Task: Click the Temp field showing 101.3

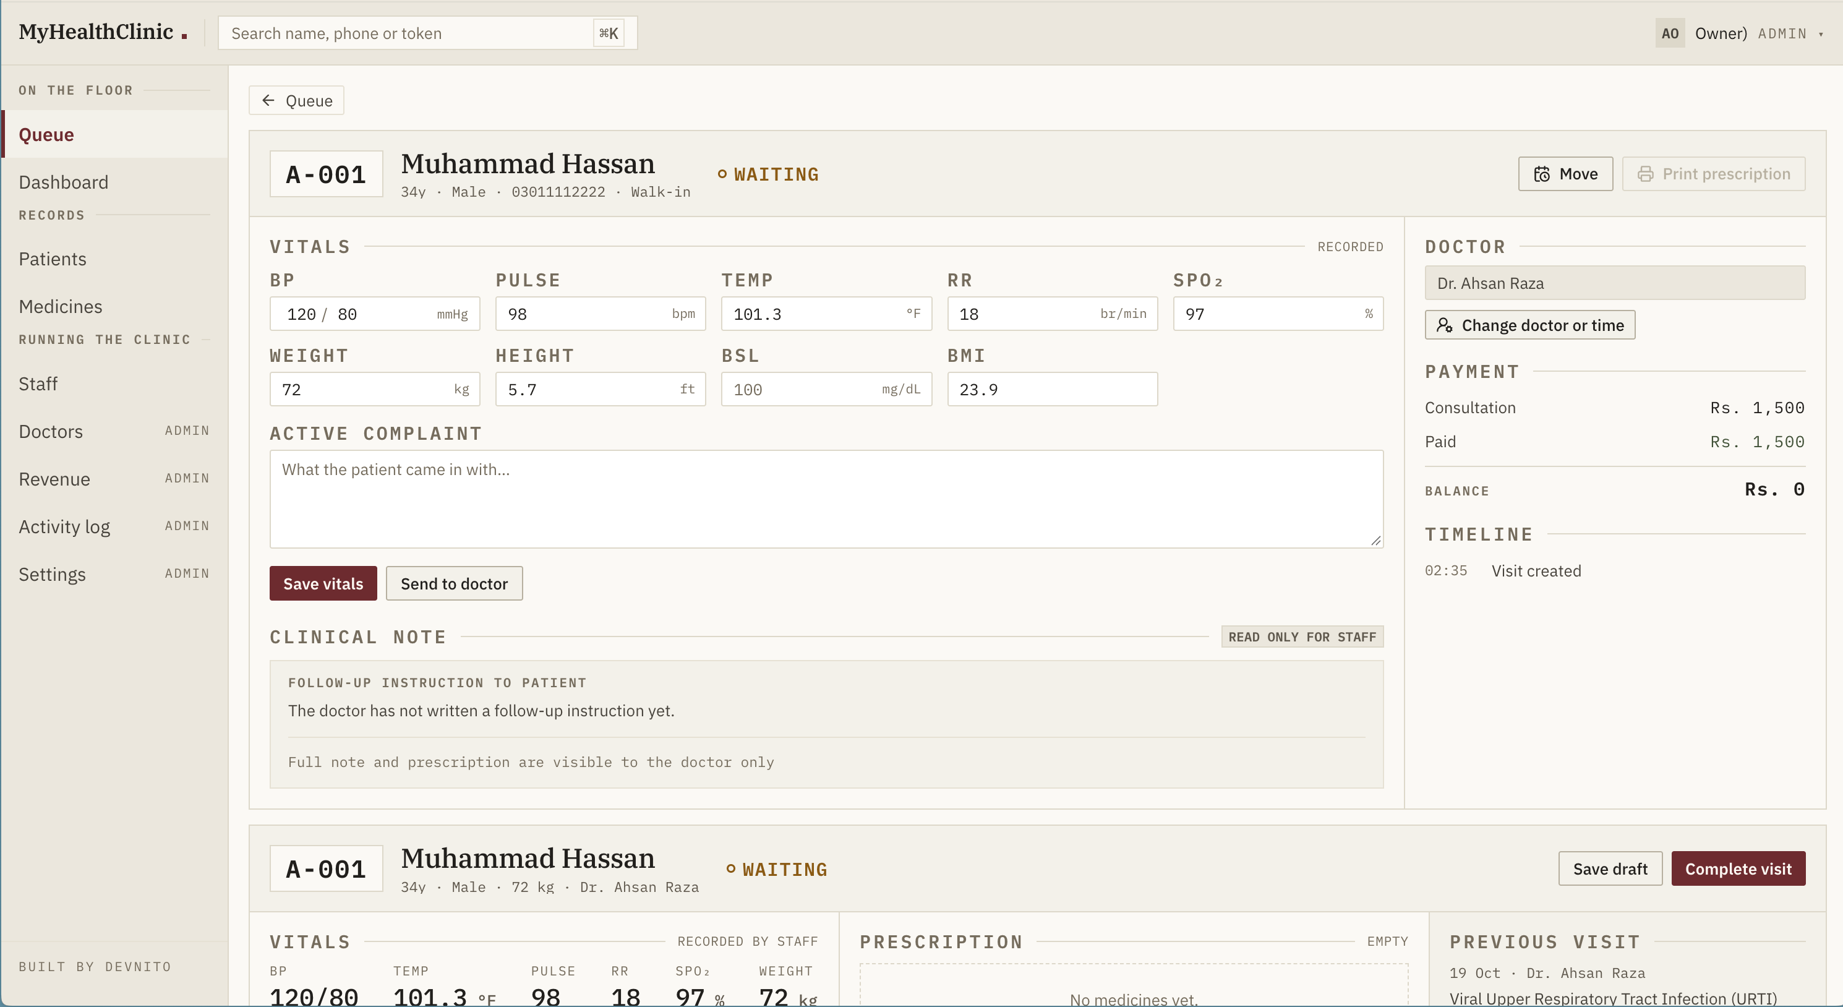Action: pyautogui.click(x=826, y=314)
